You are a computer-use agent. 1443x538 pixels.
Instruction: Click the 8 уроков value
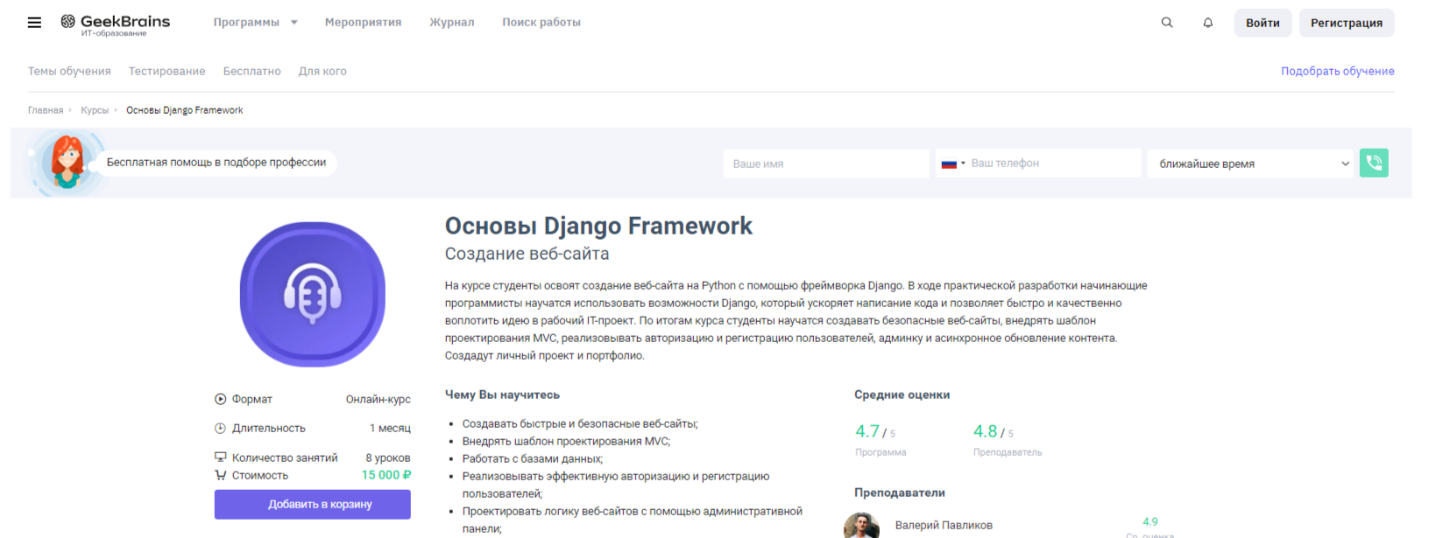[388, 458]
